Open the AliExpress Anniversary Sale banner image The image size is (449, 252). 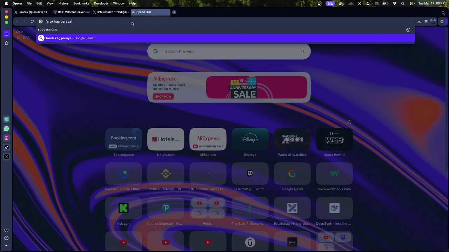[x=256, y=87]
